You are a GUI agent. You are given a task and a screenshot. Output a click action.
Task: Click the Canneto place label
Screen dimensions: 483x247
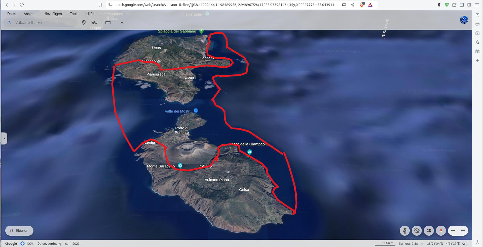tap(207, 58)
